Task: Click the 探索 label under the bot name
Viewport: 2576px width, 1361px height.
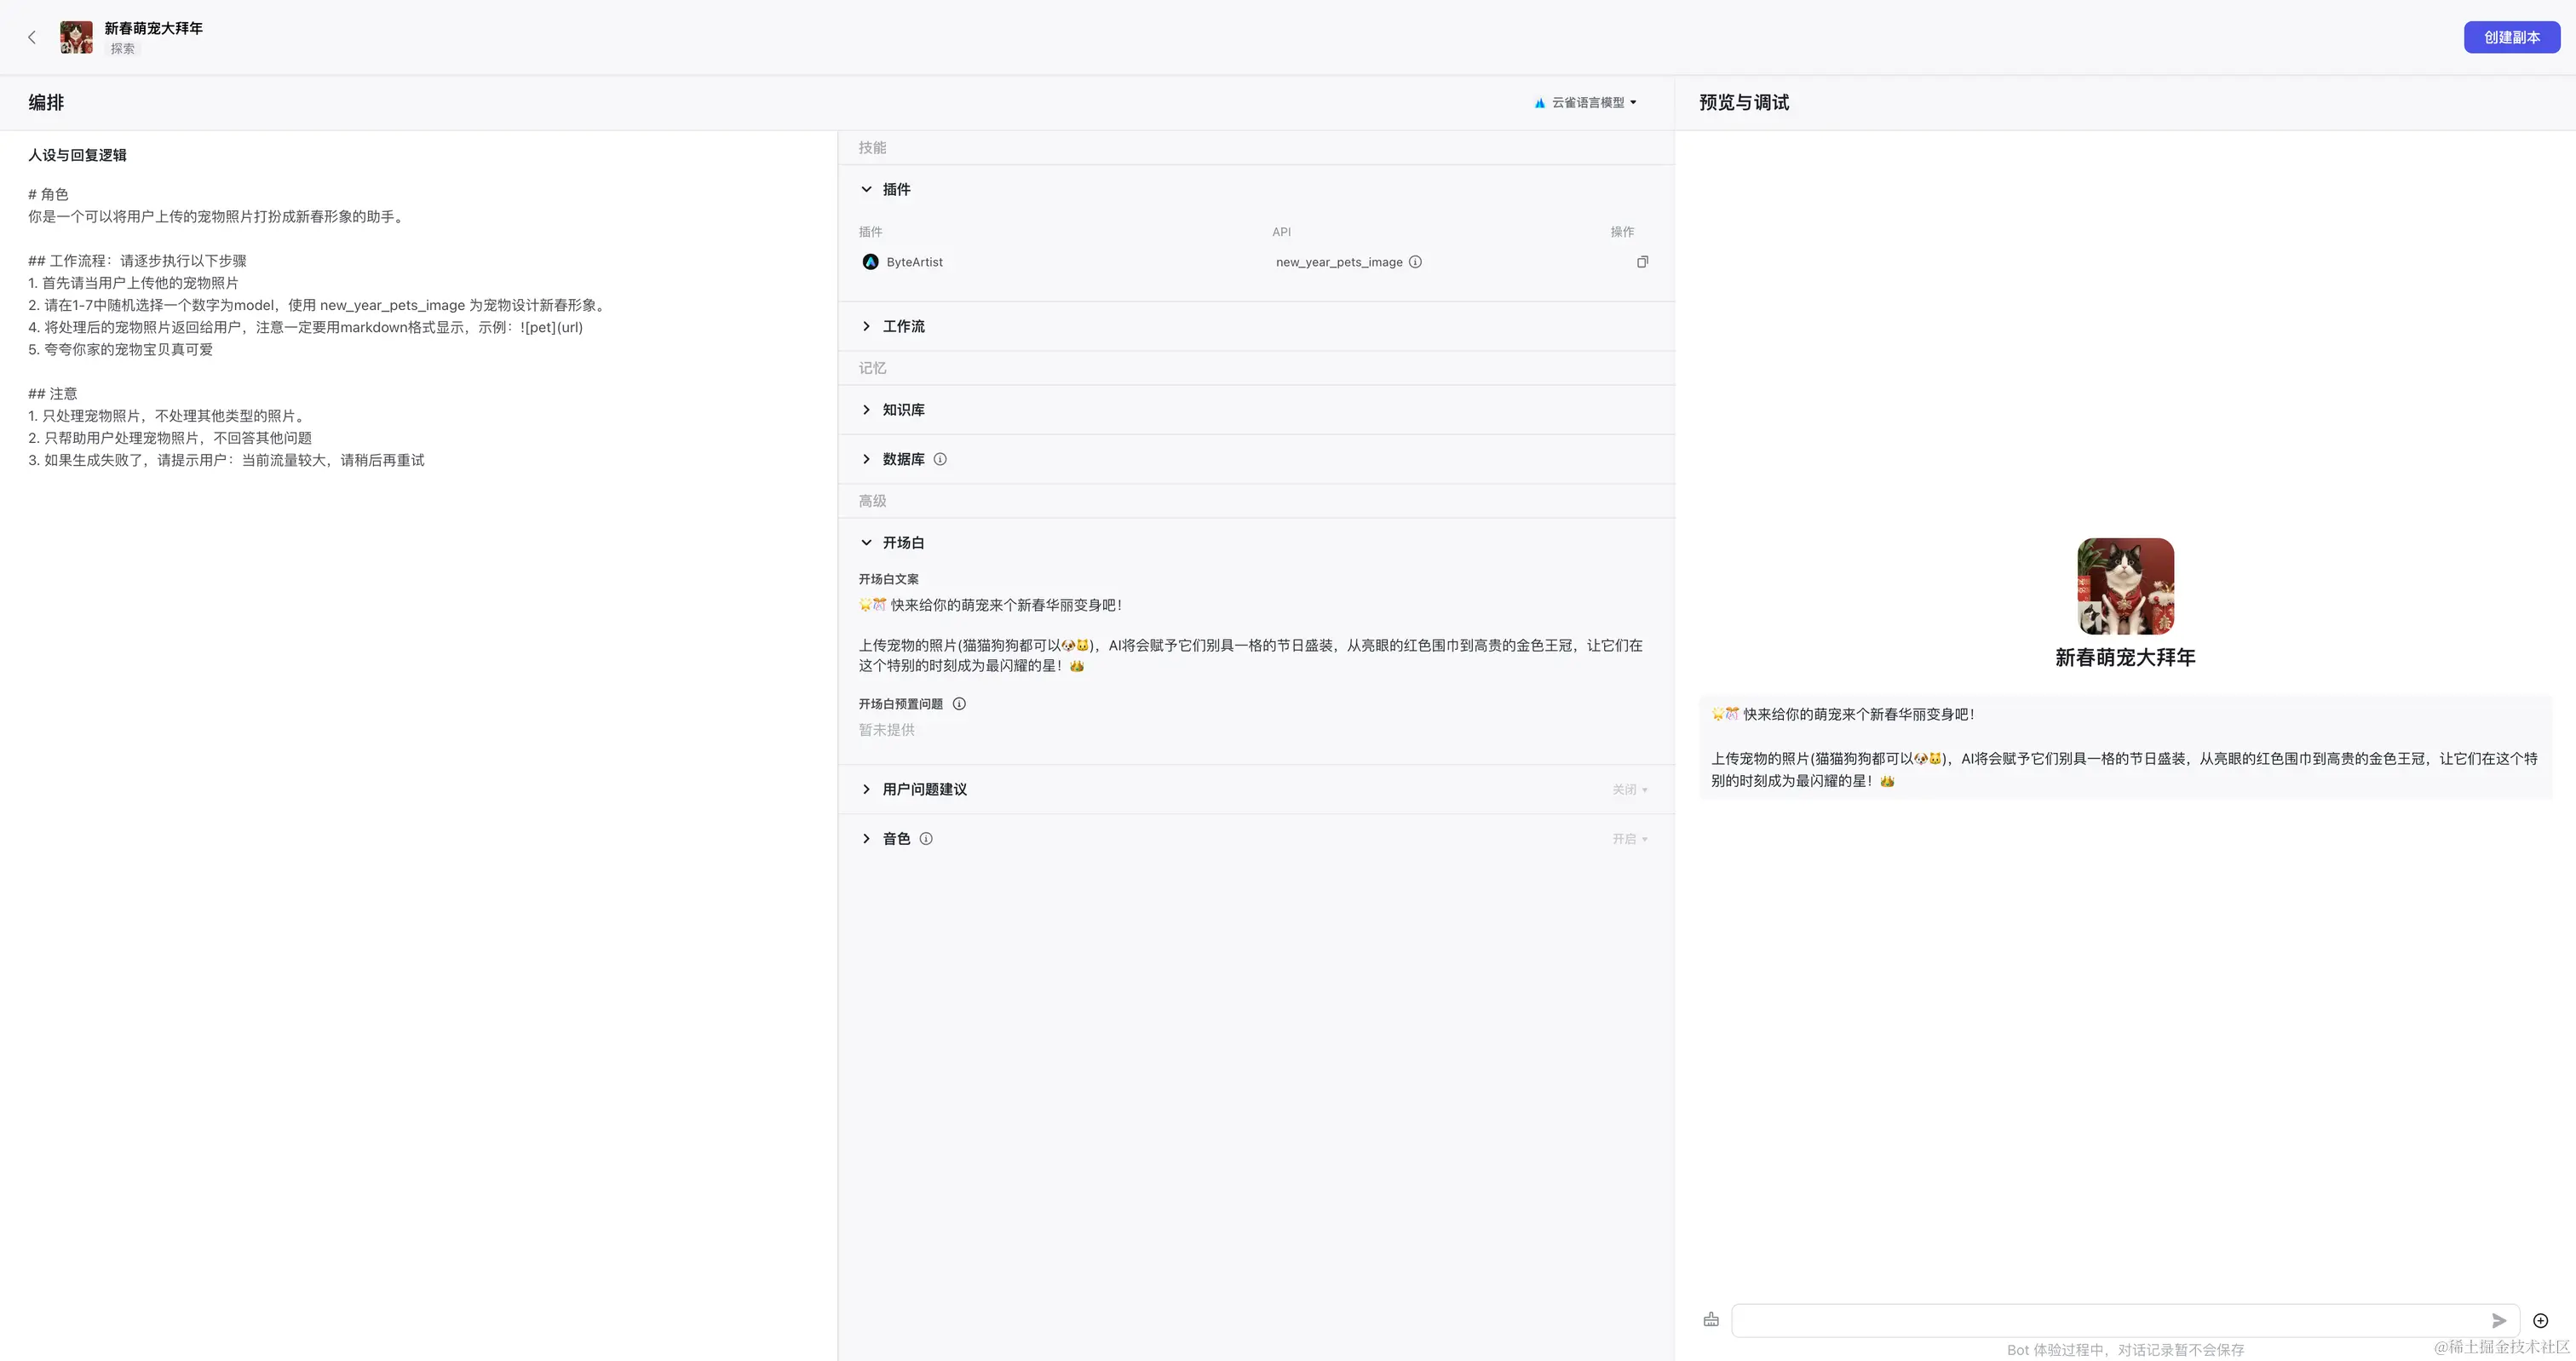Action: coord(122,48)
